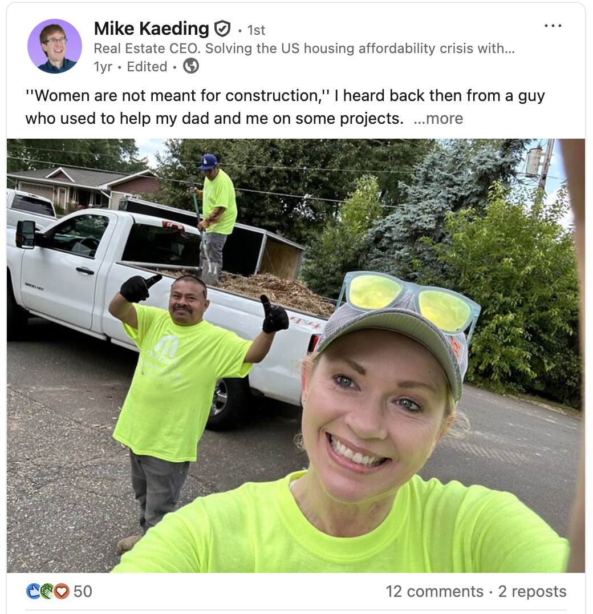Open Mike Kaeding's profile photo

pyautogui.click(x=55, y=46)
